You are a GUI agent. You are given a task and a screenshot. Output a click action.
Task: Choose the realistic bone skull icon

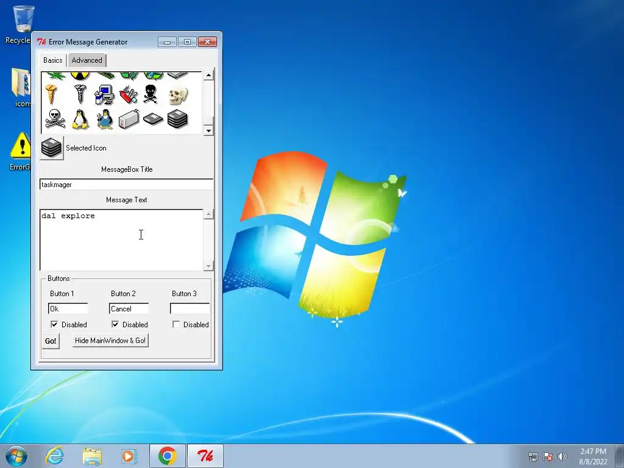point(177,95)
